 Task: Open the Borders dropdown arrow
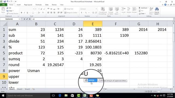(x=35, y=13)
